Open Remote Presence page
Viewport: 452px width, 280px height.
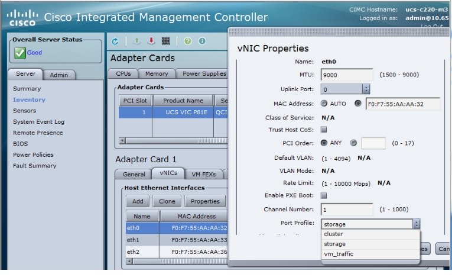[x=38, y=133]
